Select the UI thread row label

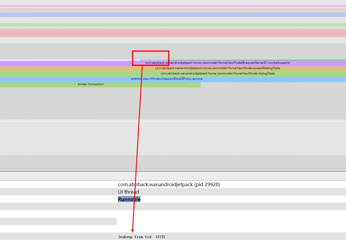pyautogui.click(x=128, y=192)
